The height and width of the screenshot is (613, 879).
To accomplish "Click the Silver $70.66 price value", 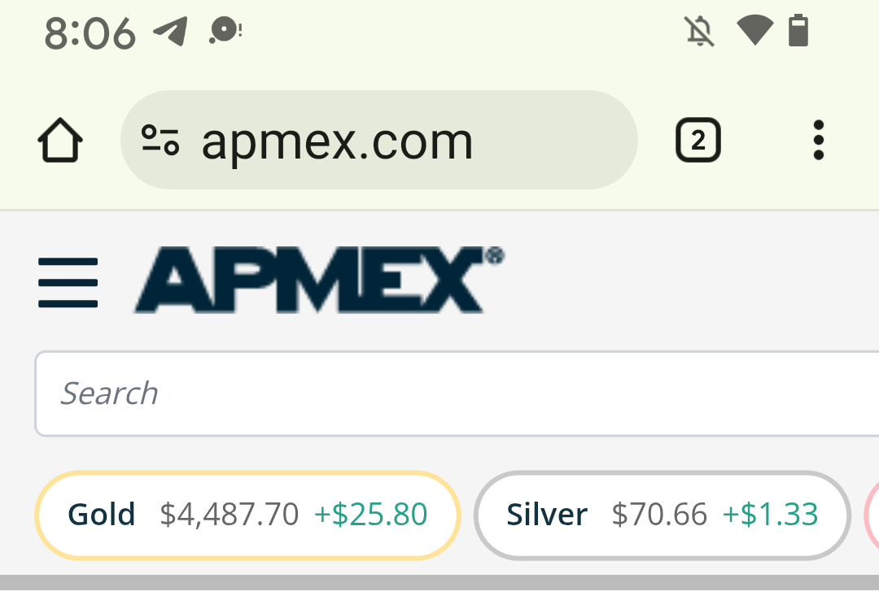I will pyautogui.click(x=659, y=515).
